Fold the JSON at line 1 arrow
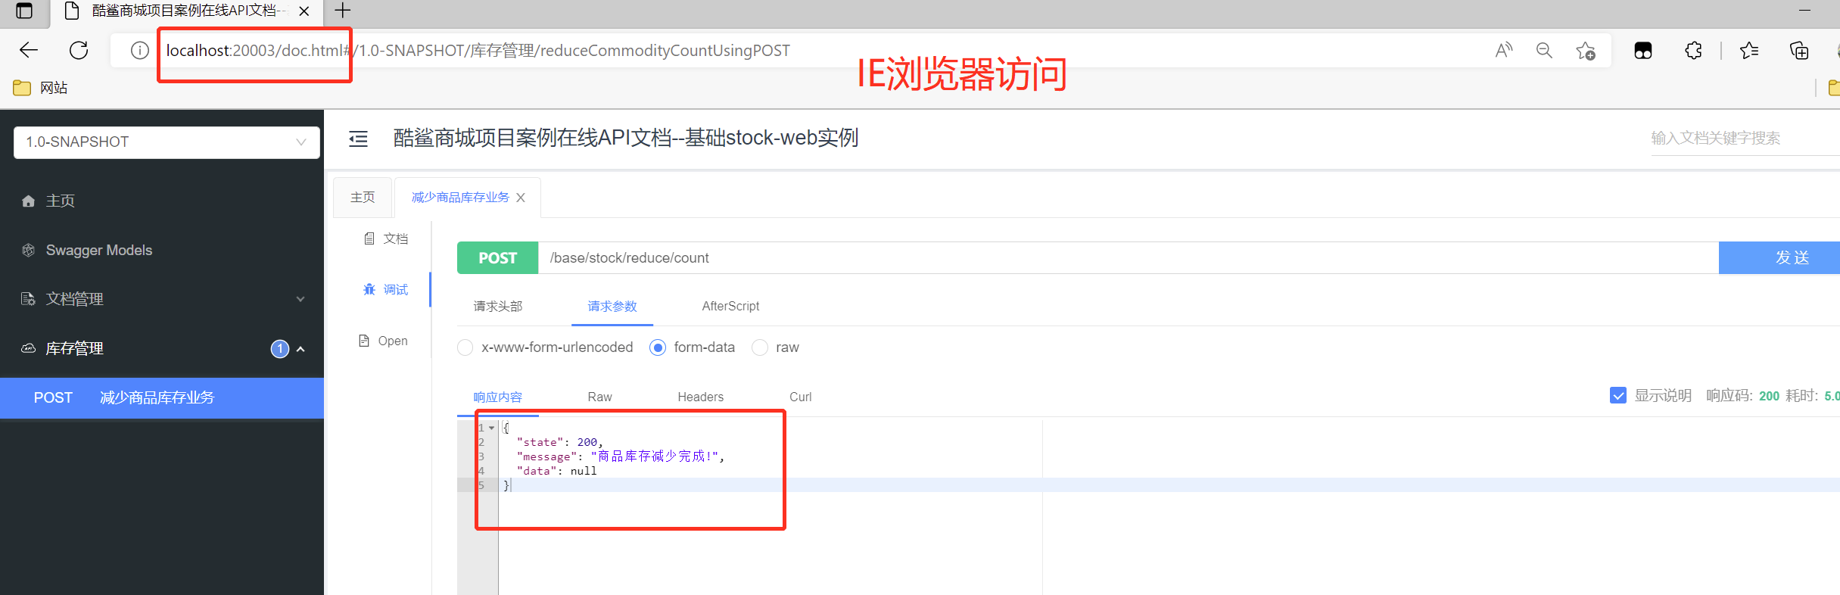This screenshot has width=1840, height=595. pyautogui.click(x=491, y=428)
